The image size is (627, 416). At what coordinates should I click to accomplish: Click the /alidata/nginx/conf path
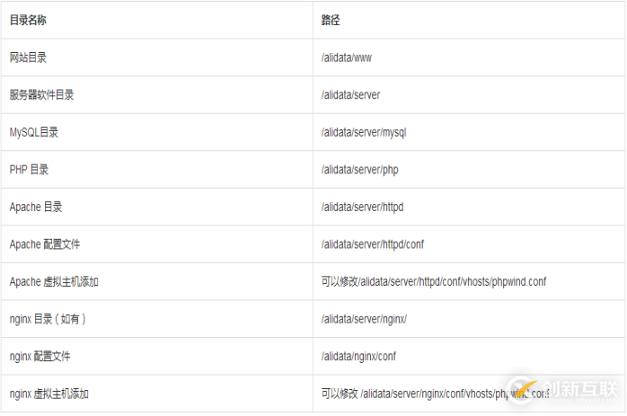358,356
